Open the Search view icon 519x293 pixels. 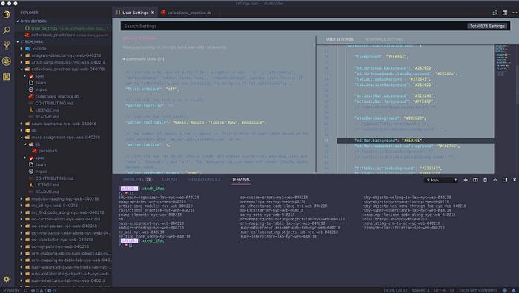(7, 30)
